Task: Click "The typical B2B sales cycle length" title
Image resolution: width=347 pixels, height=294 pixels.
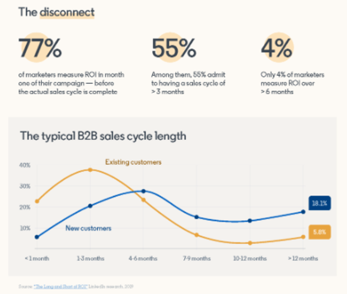Action: [x=103, y=136]
